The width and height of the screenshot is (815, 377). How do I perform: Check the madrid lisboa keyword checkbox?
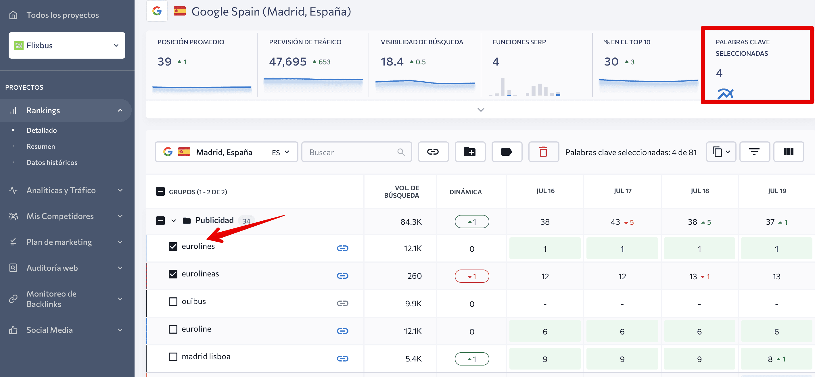173,356
